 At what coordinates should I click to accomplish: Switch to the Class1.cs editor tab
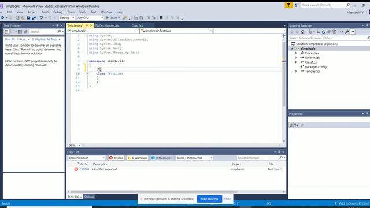click(x=138, y=25)
